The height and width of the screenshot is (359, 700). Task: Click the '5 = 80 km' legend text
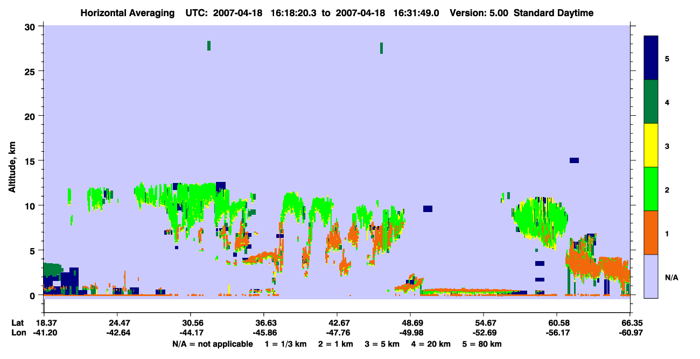click(x=482, y=344)
